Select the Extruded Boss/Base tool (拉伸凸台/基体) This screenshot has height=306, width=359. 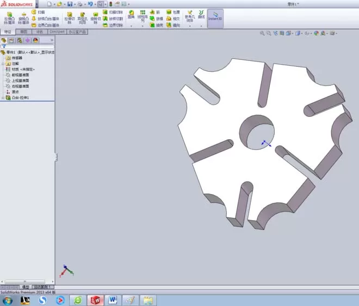click(x=9, y=18)
